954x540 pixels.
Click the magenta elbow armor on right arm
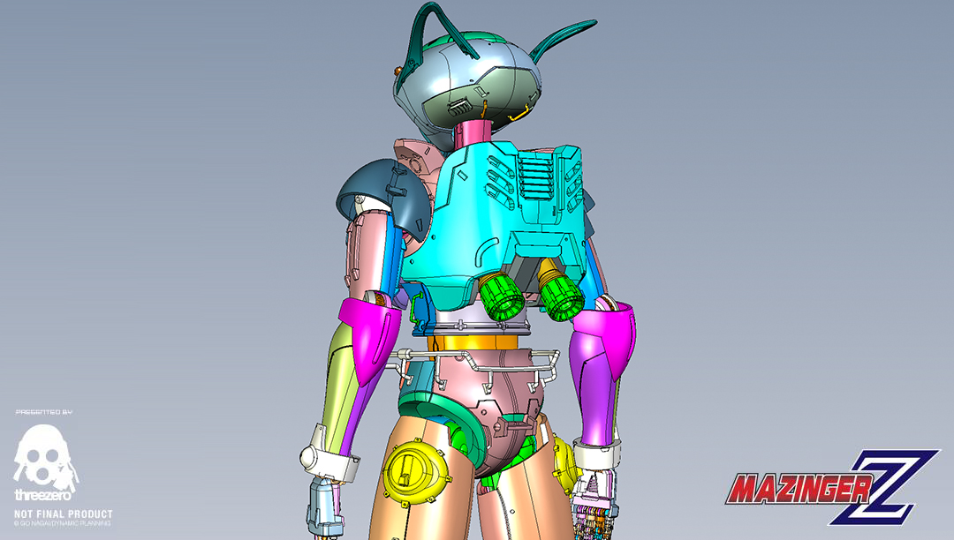[606, 340]
